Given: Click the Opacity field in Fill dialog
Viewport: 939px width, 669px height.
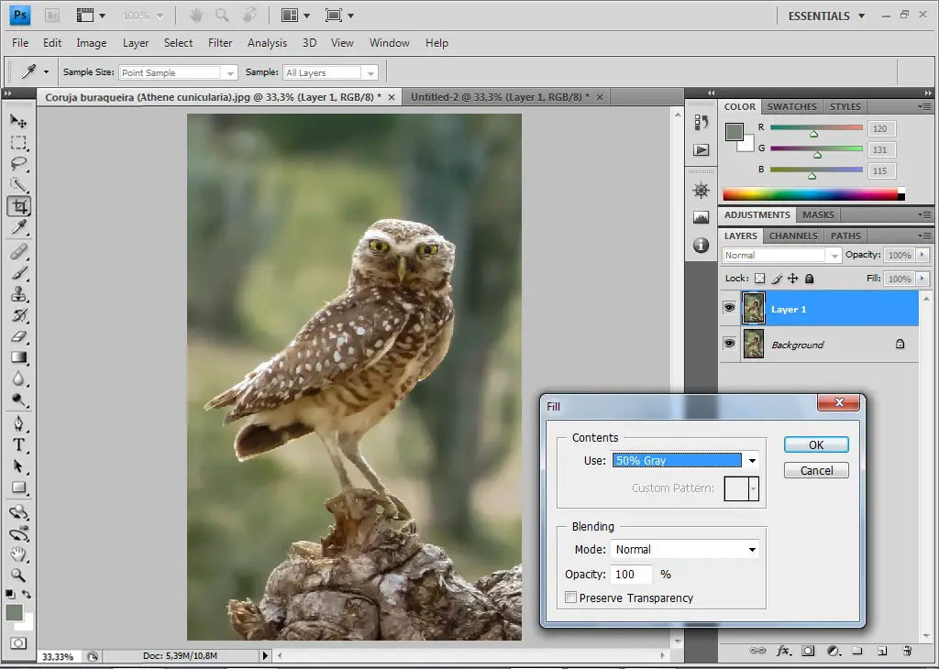Looking at the screenshot, I should 632,575.
